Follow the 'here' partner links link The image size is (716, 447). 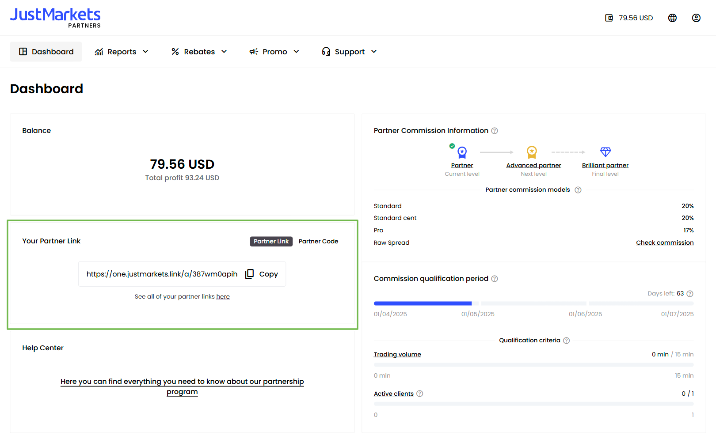(223, 296)
